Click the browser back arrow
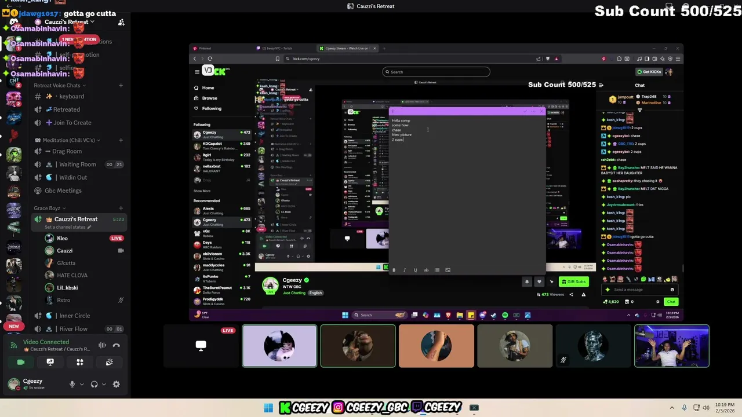 tap(195, 58)
